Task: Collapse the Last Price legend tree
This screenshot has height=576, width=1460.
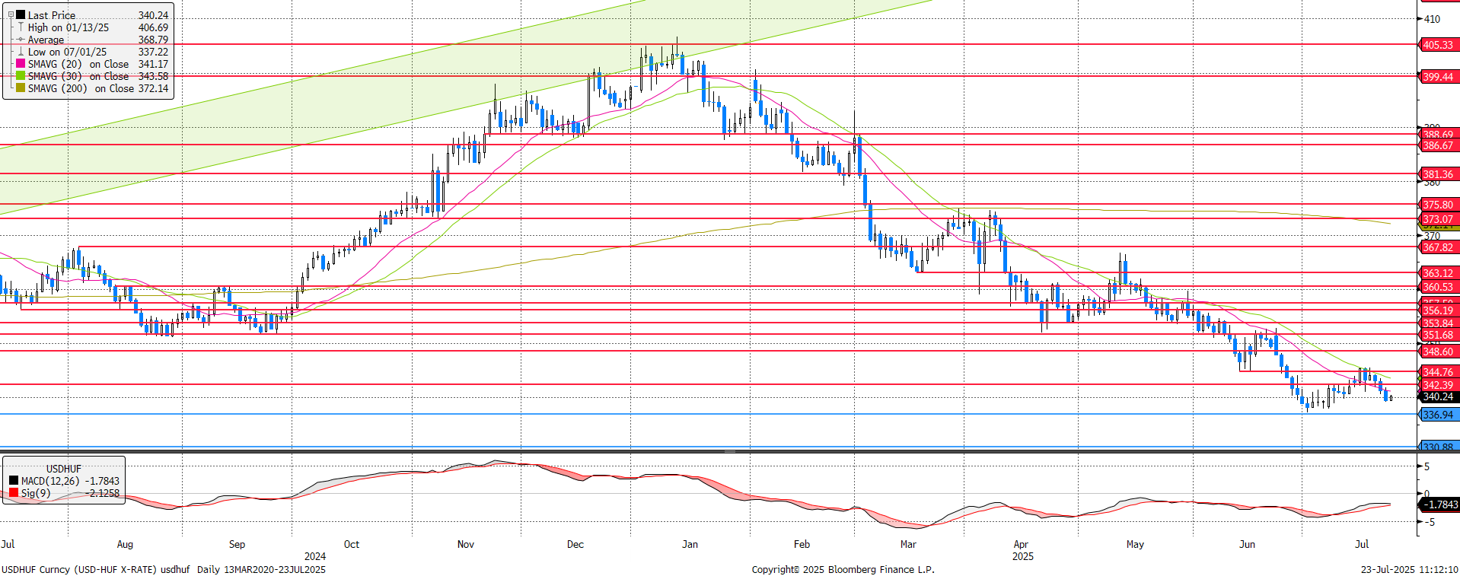Action: point(11,14)
